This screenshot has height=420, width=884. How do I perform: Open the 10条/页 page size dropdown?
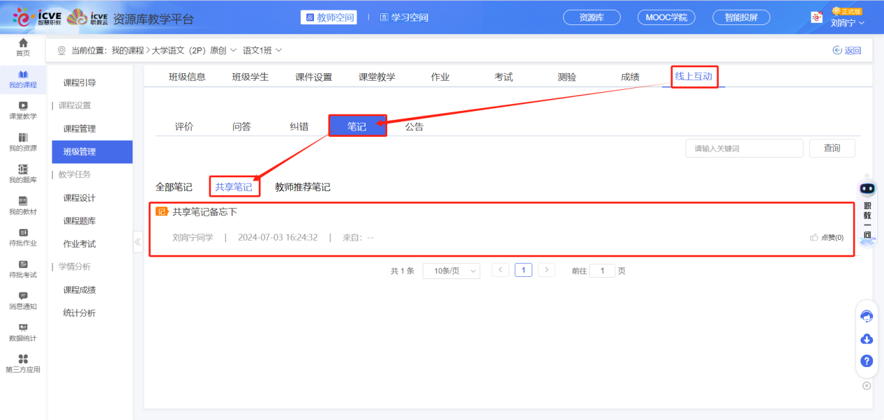452,270
